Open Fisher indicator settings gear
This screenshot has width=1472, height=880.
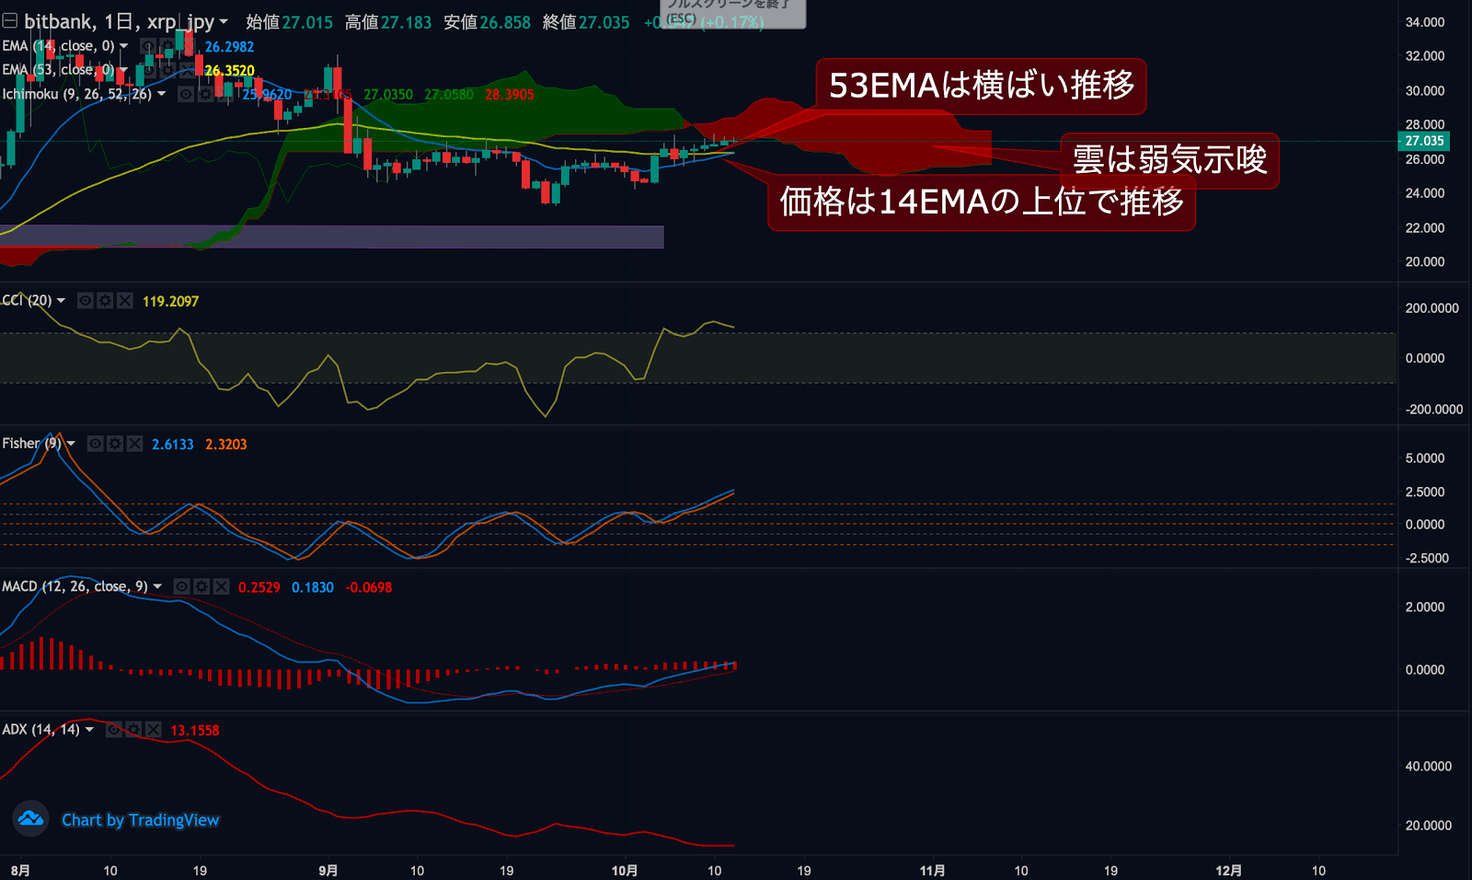[x=115, y=444]
